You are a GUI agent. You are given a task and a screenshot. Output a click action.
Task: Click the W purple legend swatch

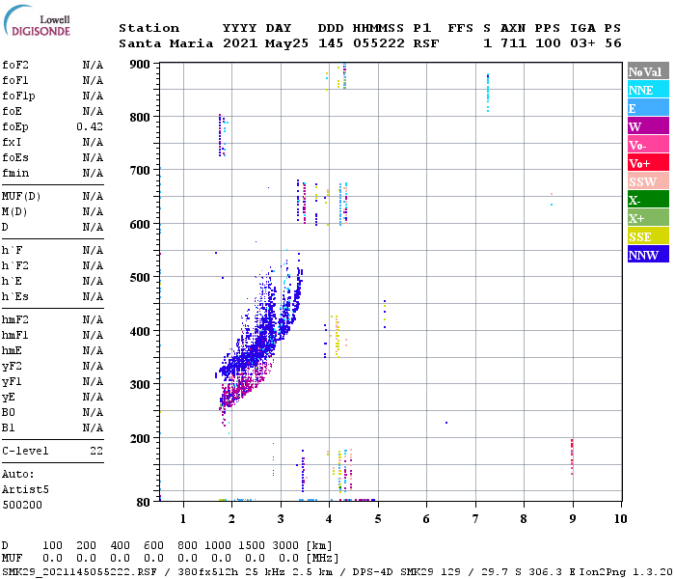point(648,125)
